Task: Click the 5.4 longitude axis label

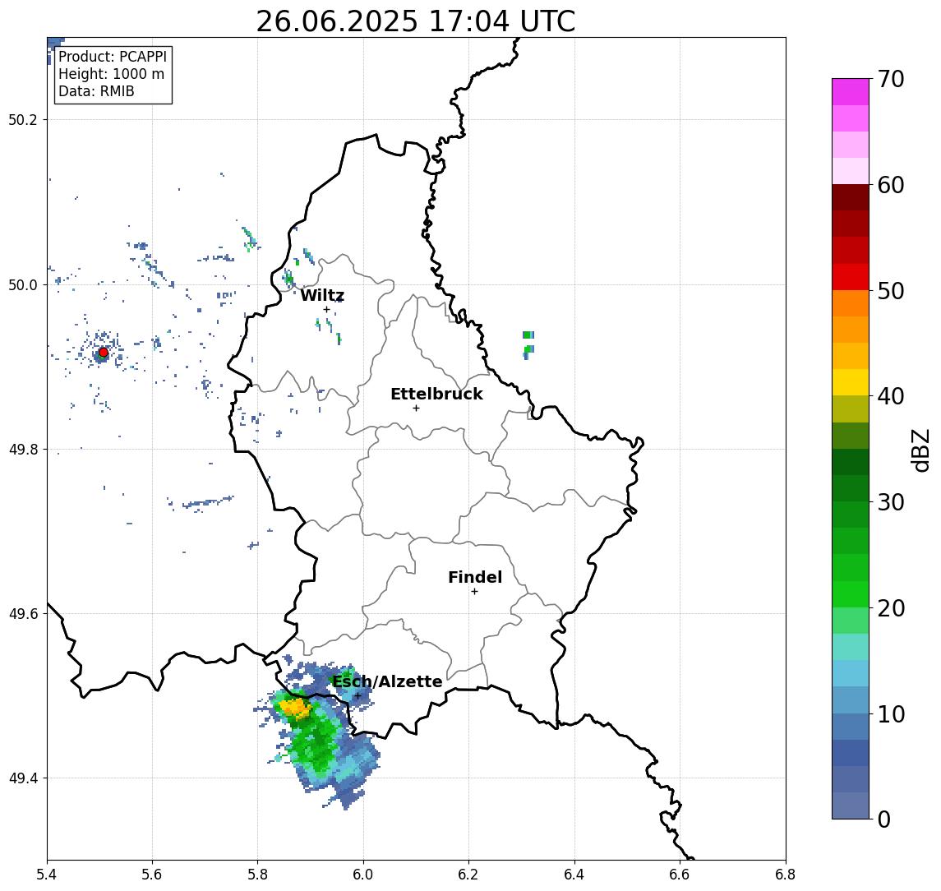Action: point(47,875)
